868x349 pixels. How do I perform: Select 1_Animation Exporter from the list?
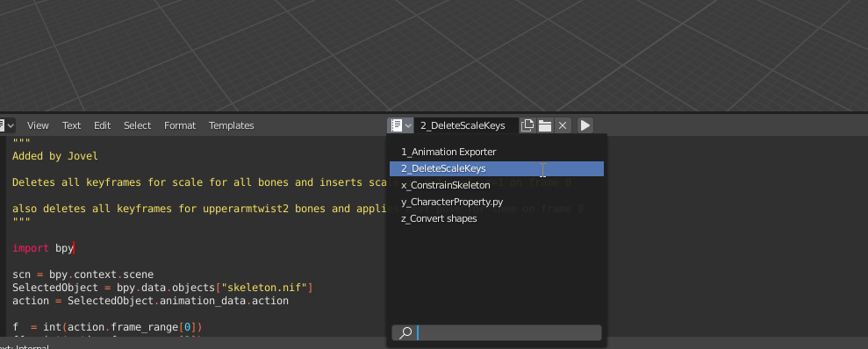(497, 152)
